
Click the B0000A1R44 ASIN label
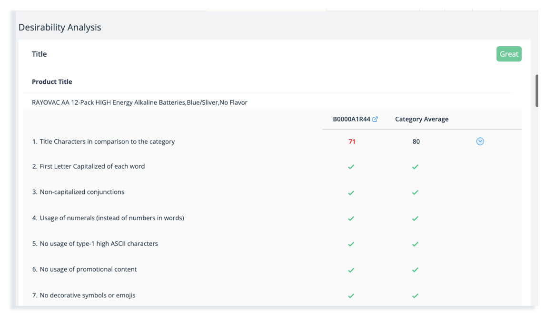tap(351, 119)
